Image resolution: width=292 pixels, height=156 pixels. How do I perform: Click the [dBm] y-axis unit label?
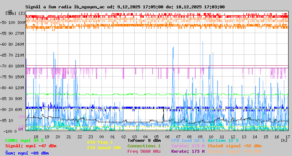[x=11, y=13]
